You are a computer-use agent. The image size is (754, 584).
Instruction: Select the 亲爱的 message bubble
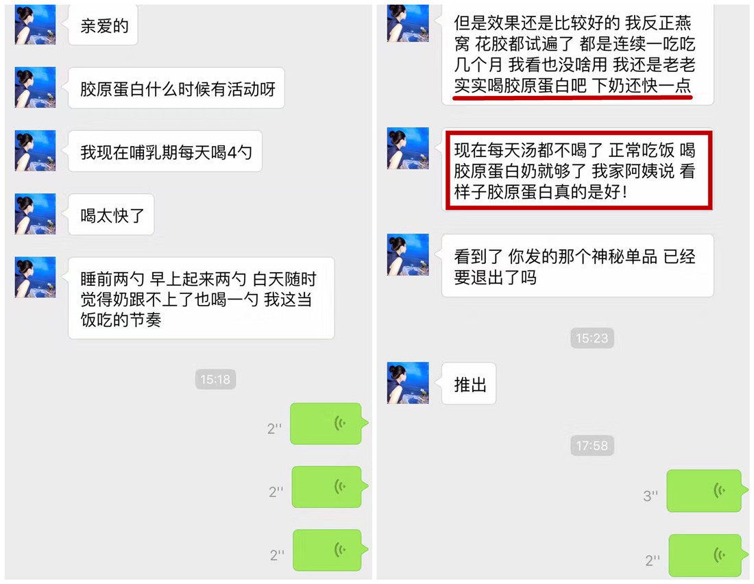(103, 25)
